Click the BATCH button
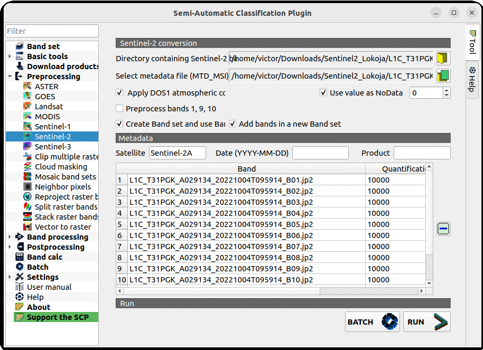 pos(373,321)
